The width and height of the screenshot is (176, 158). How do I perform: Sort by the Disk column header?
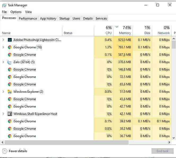[x=142, y=31]
